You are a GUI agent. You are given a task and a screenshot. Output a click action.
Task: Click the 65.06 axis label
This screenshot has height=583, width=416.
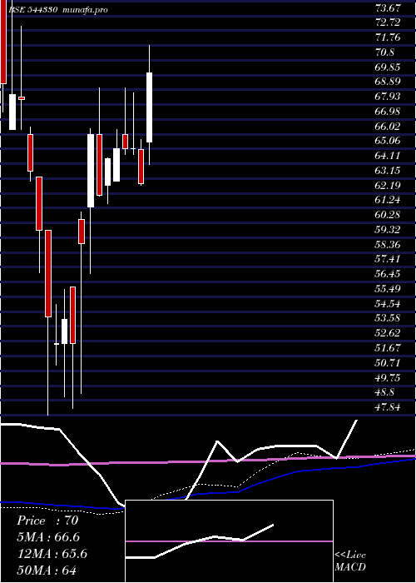click(x=388, y=141)
